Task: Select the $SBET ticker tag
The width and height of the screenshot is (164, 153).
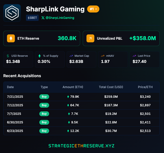Action: click(x=32, y=18)
